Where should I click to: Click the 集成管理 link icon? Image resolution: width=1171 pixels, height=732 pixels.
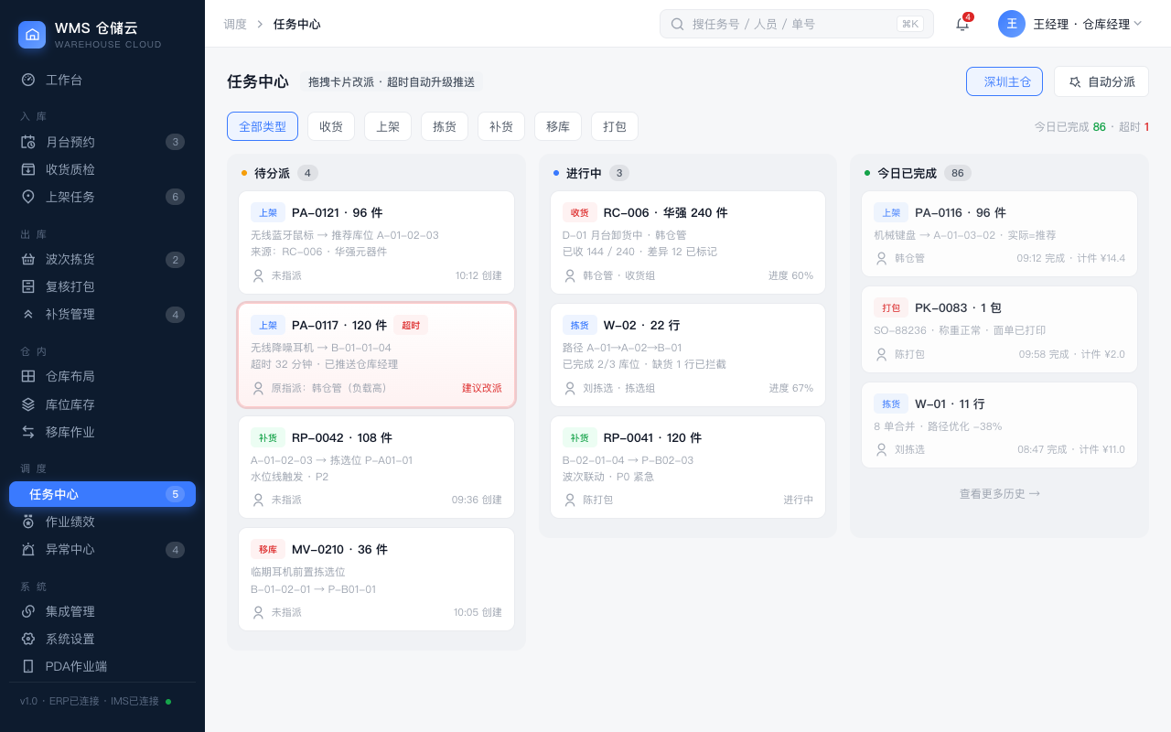[x=28, y=611]
